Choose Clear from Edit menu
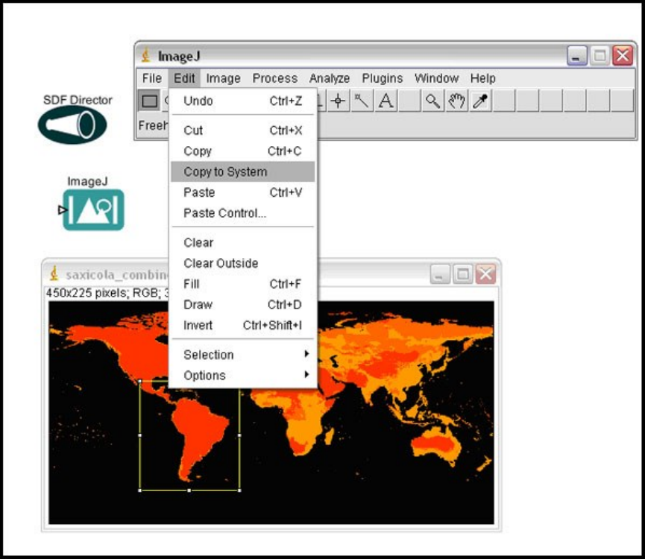645x559 pixels. click(x=242, y=242)
